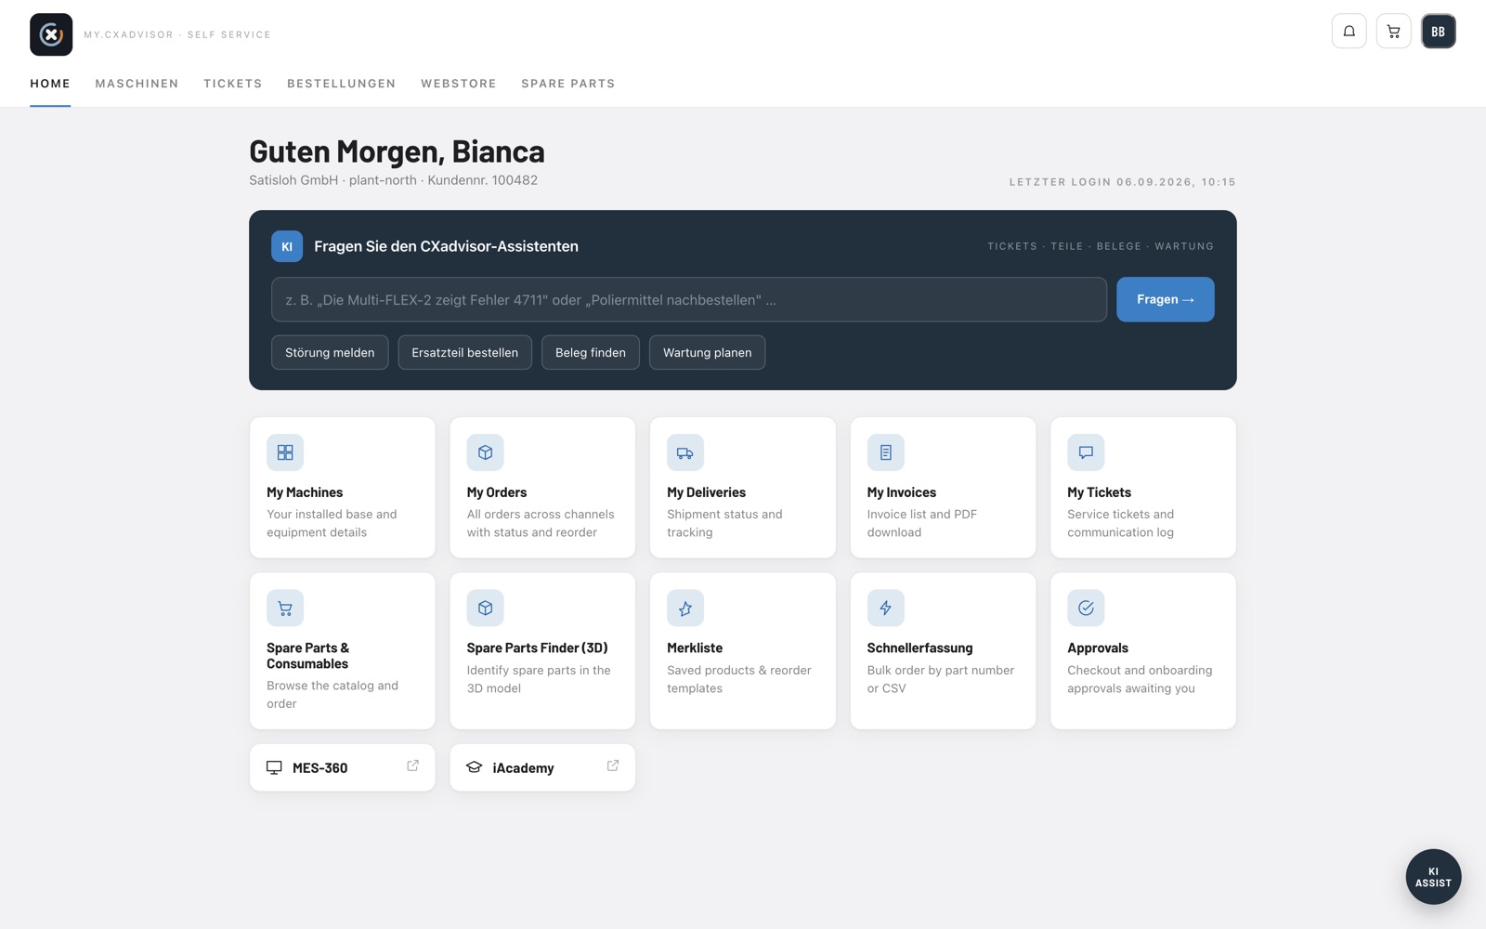Launch the MES-360 label

tap(319, 767)
